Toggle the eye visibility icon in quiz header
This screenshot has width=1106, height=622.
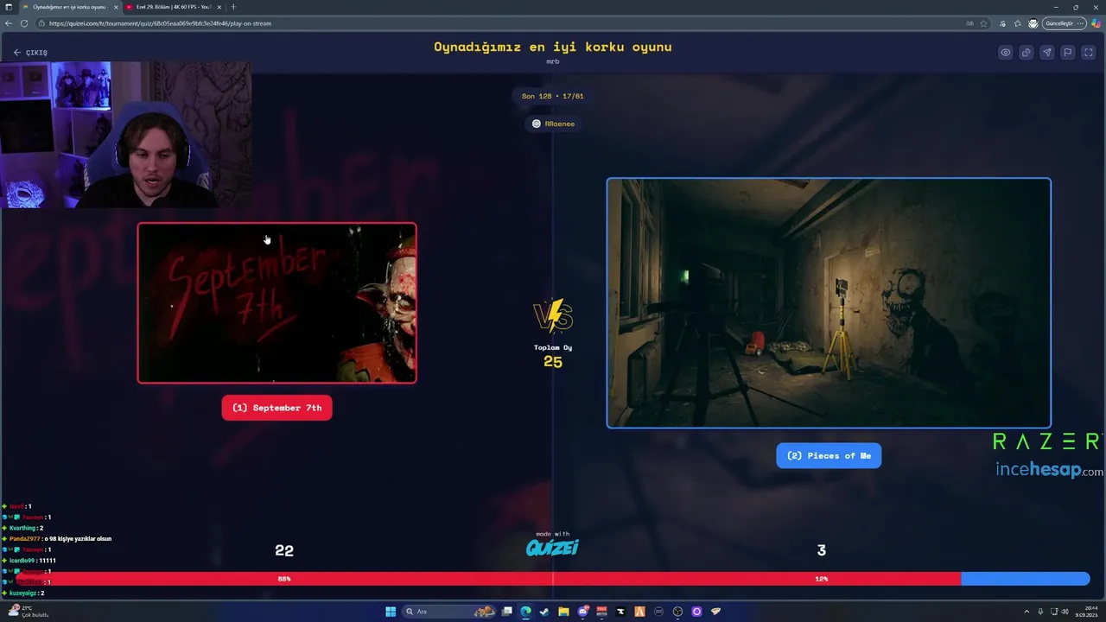tap(1005, 53)
